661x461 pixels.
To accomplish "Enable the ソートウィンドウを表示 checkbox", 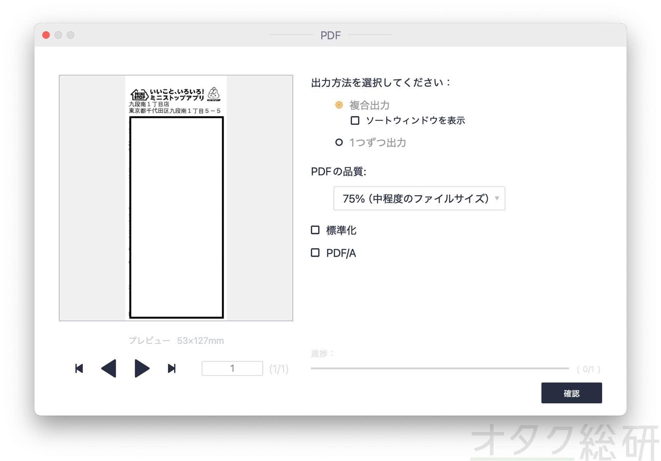I will pyautogui.click(x=355, y=121).
